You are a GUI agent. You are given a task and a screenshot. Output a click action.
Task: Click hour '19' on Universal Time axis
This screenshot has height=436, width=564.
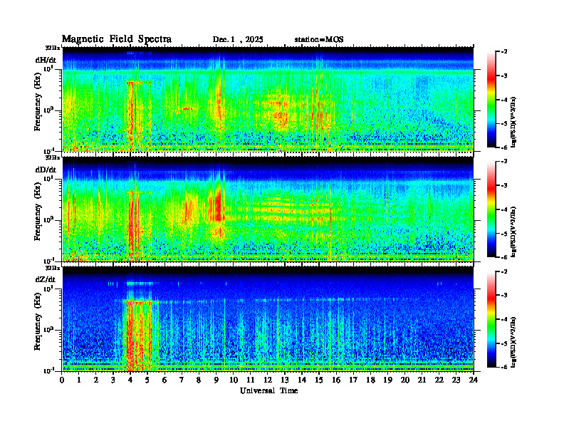tap(387, 380)
